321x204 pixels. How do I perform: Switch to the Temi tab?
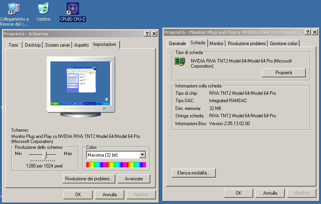click(13, 45)
